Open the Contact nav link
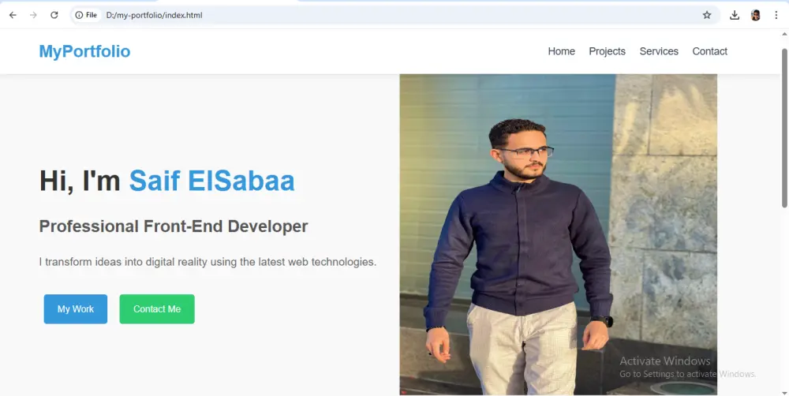The width and height of the screenshot is (789, 396). pos(709,51)
